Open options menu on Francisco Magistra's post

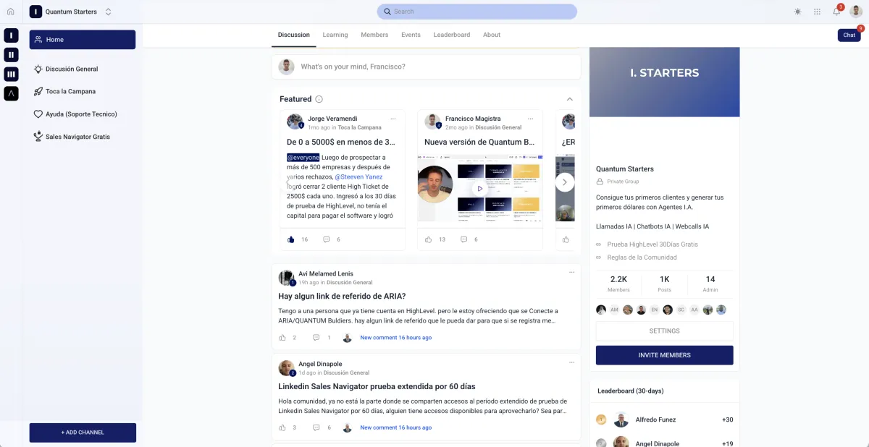pyautogui.click(x=531, y=119)
